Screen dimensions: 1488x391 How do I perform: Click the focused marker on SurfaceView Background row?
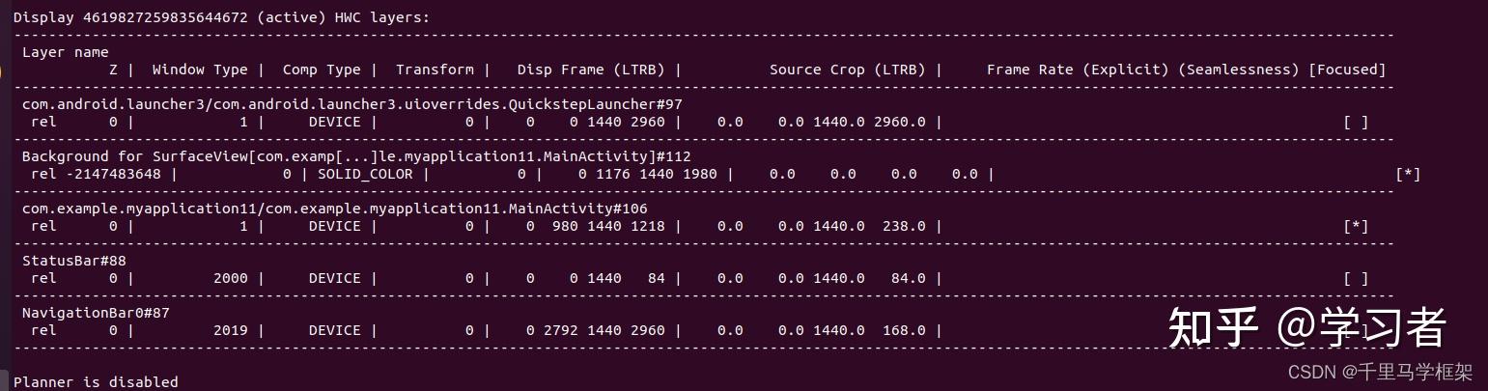1408,174
